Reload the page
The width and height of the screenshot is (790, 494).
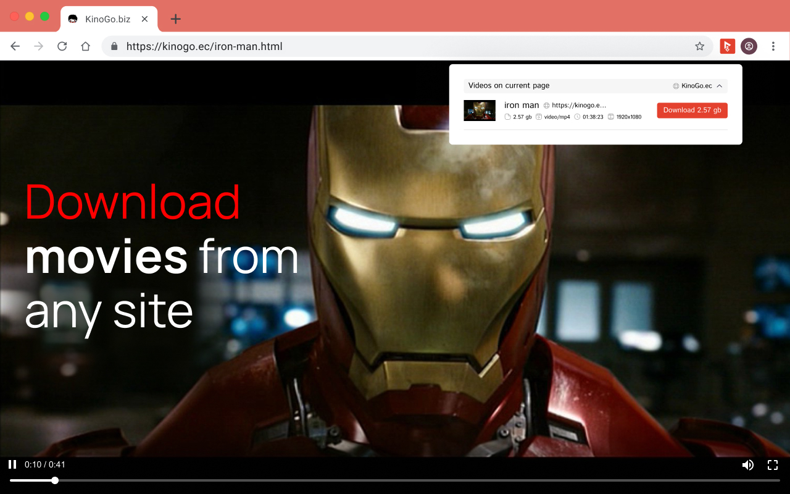62,46
